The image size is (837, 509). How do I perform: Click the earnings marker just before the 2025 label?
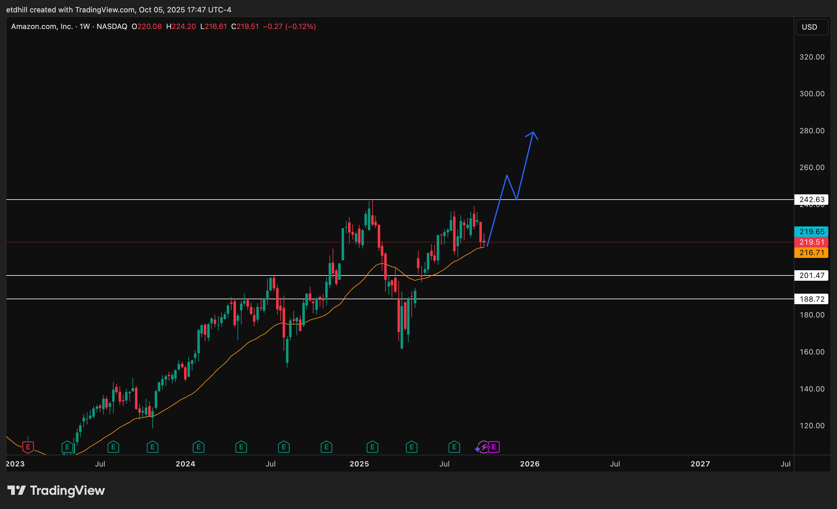pos(326,447)
